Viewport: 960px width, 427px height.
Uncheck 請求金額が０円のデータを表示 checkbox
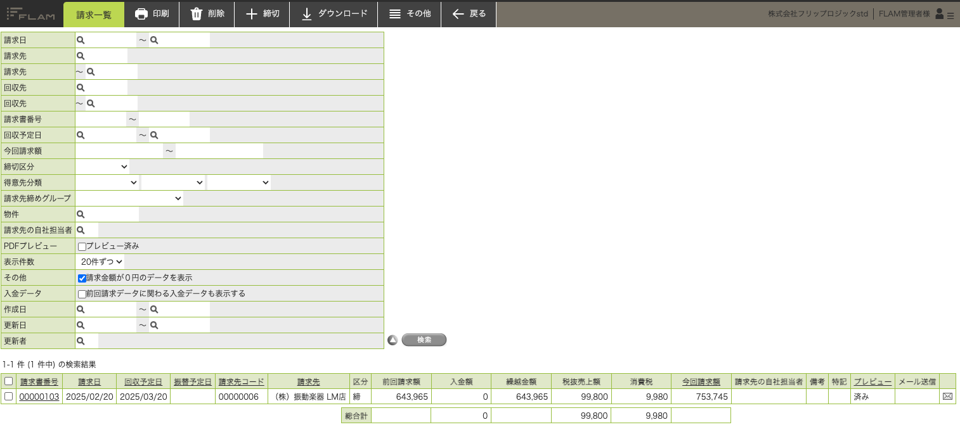pyautogui.click(x=82, y=278)
